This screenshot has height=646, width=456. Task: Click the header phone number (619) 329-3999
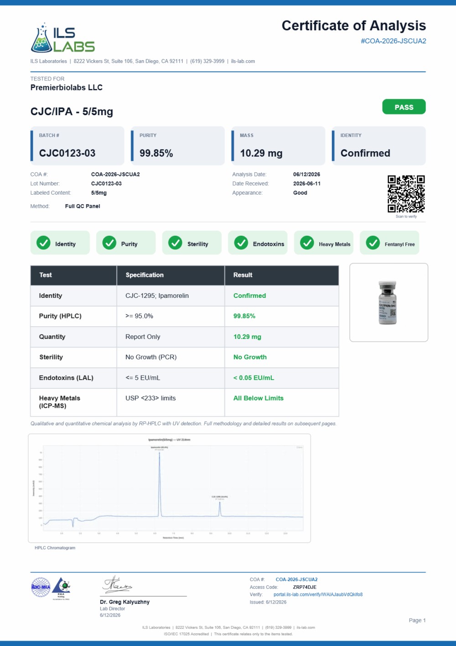207,61
